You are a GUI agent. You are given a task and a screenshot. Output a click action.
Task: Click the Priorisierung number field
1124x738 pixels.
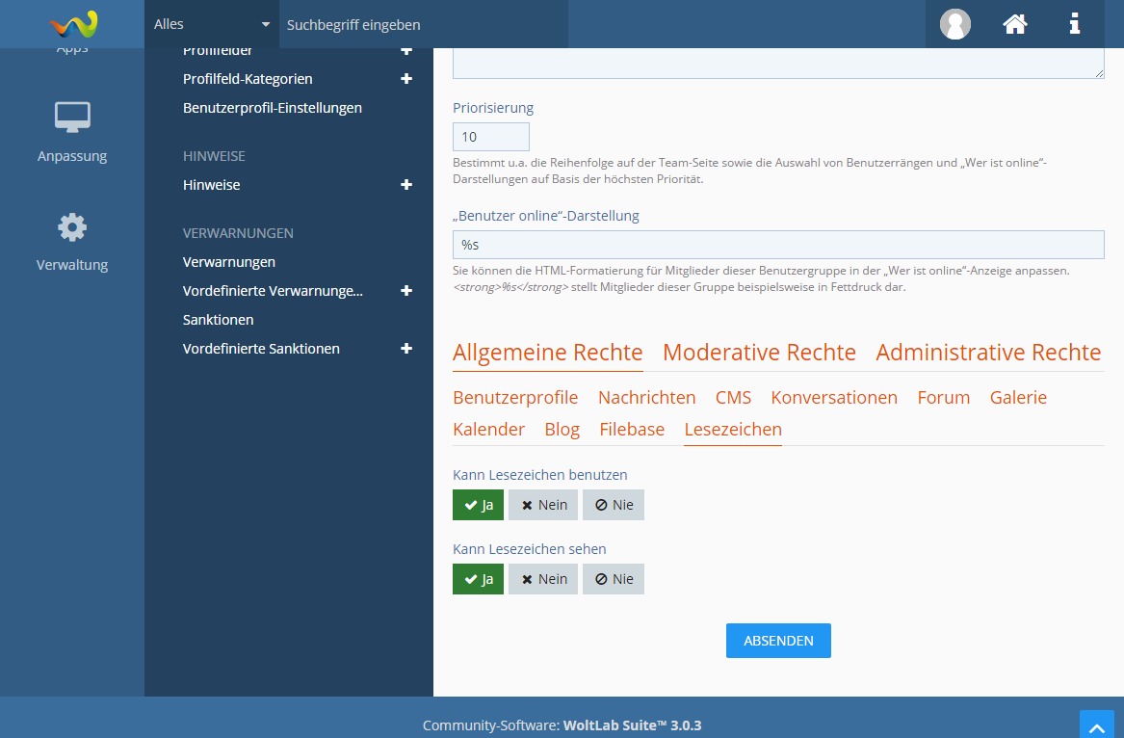[x=491, y=137]
